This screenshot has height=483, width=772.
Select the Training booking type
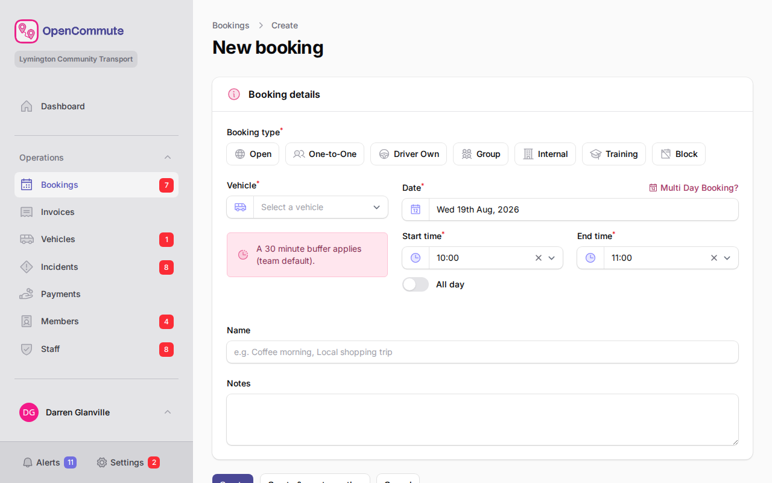click(x=614, y=154)
